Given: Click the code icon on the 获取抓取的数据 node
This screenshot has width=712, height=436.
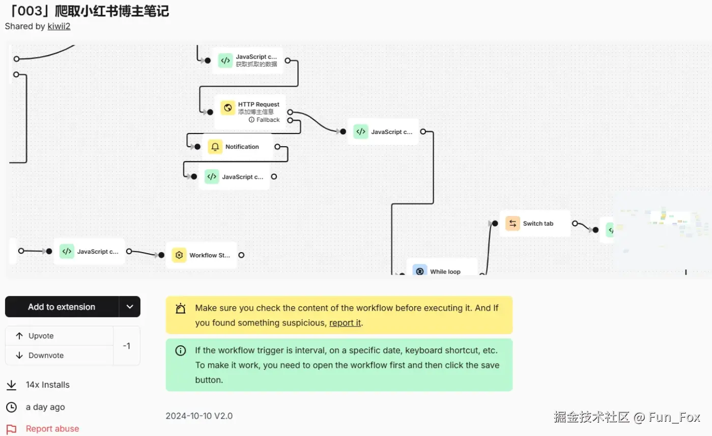Looking at the screenshot, I should point(225,61).
